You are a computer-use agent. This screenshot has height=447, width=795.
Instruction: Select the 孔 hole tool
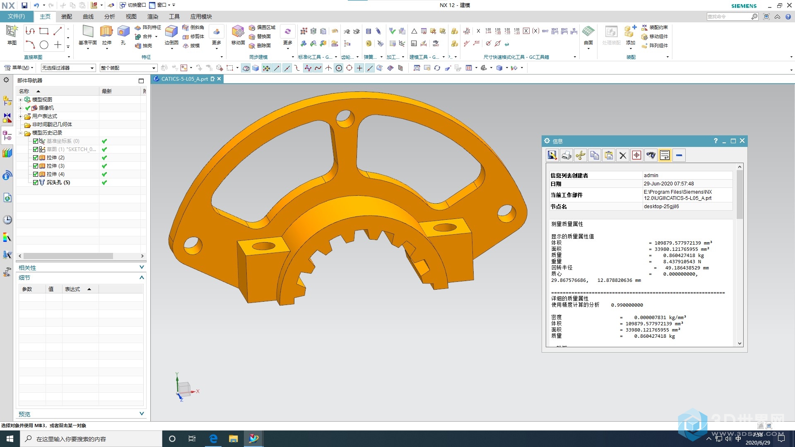coord(123,35)
